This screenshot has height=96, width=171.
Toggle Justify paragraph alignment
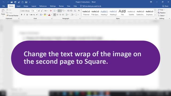(x=63, y=15)
